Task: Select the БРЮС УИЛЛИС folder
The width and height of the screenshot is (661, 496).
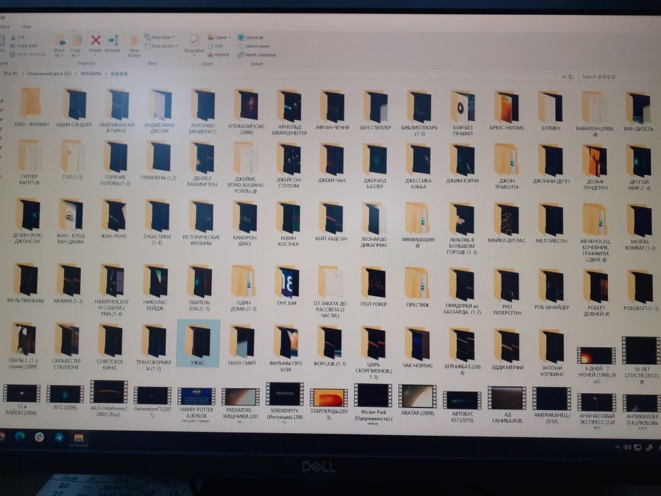Action: [506, 110]
